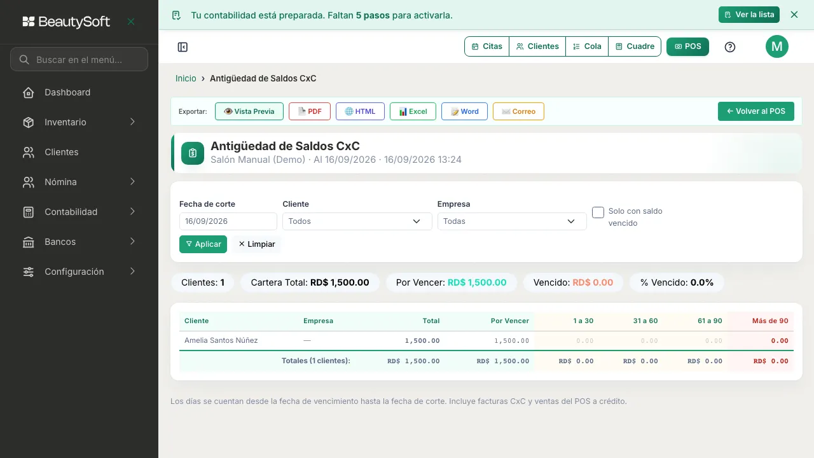Export the report to Excel
814x458 pixels.
[x=413, y=111]
